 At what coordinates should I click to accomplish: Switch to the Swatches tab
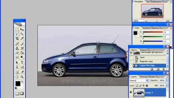coord(147,28)
